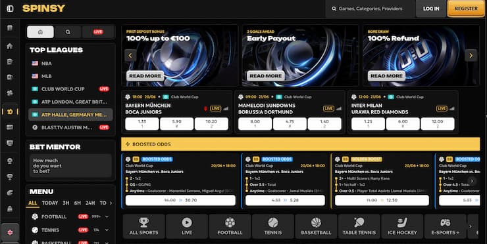
Task: Open the Football category tile
Action: point(230,226)
